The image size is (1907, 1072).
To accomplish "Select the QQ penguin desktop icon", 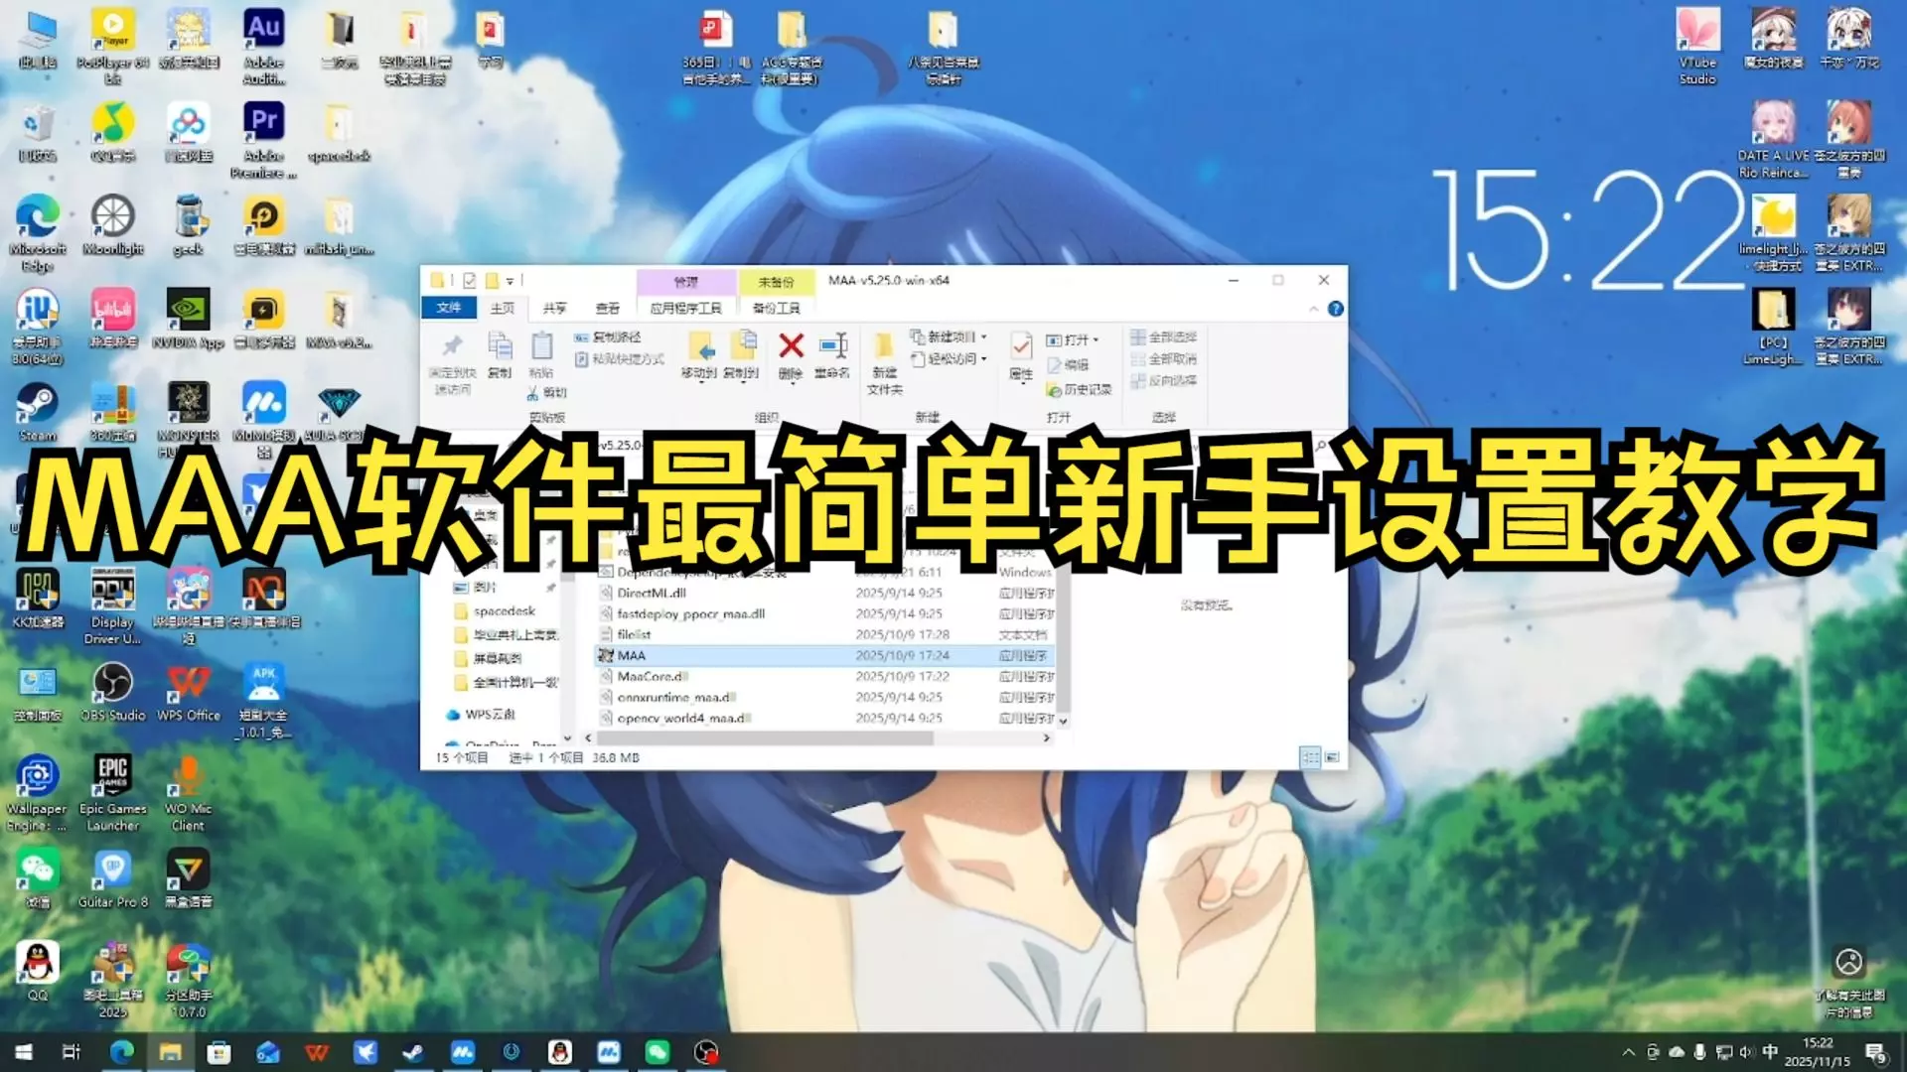I will tap(38, 972).
